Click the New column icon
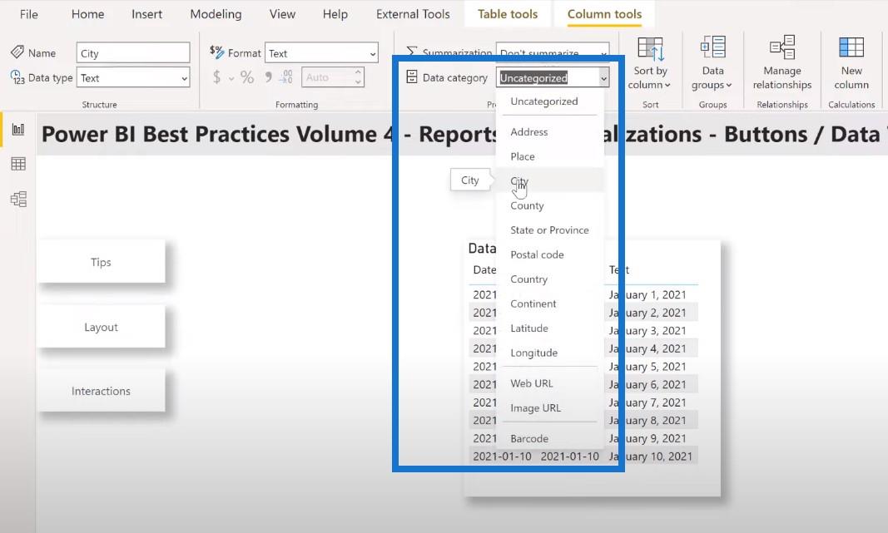The image size is (888, 533). (x=851, y=49)
